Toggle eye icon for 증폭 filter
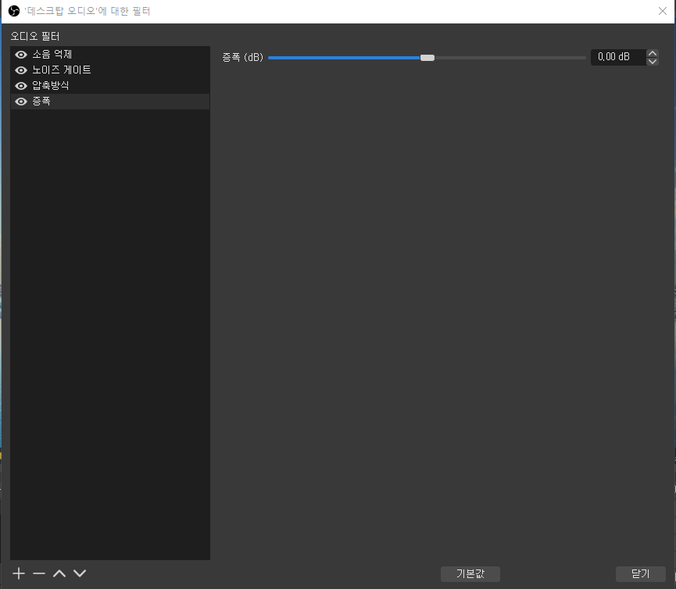 [x=20, y=102]
